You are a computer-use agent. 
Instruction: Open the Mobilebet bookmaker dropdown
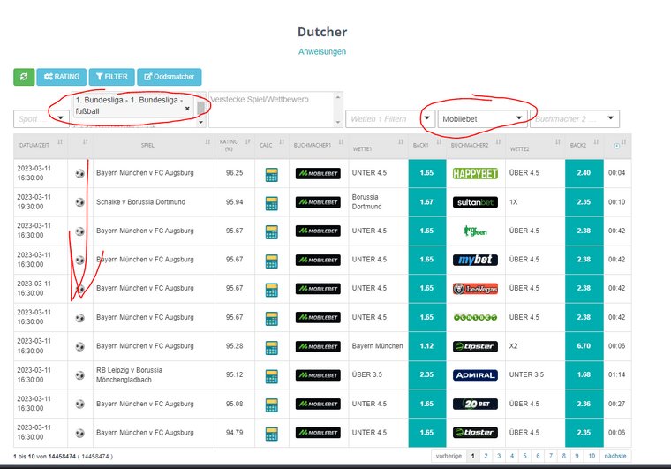tap(482, 119)
